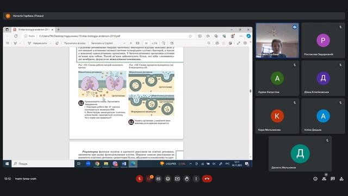Open Chrome from the taskbar
The image size is (348, 196).
(97, 163)
